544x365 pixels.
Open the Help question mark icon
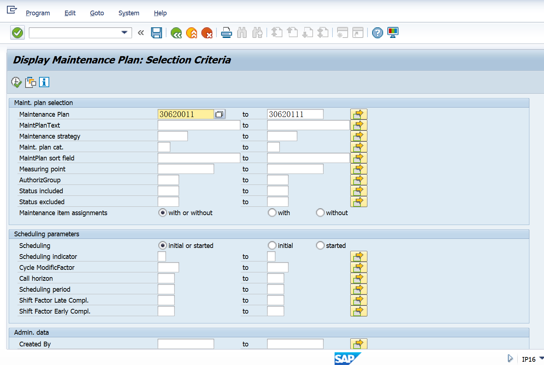coord(378,33)
